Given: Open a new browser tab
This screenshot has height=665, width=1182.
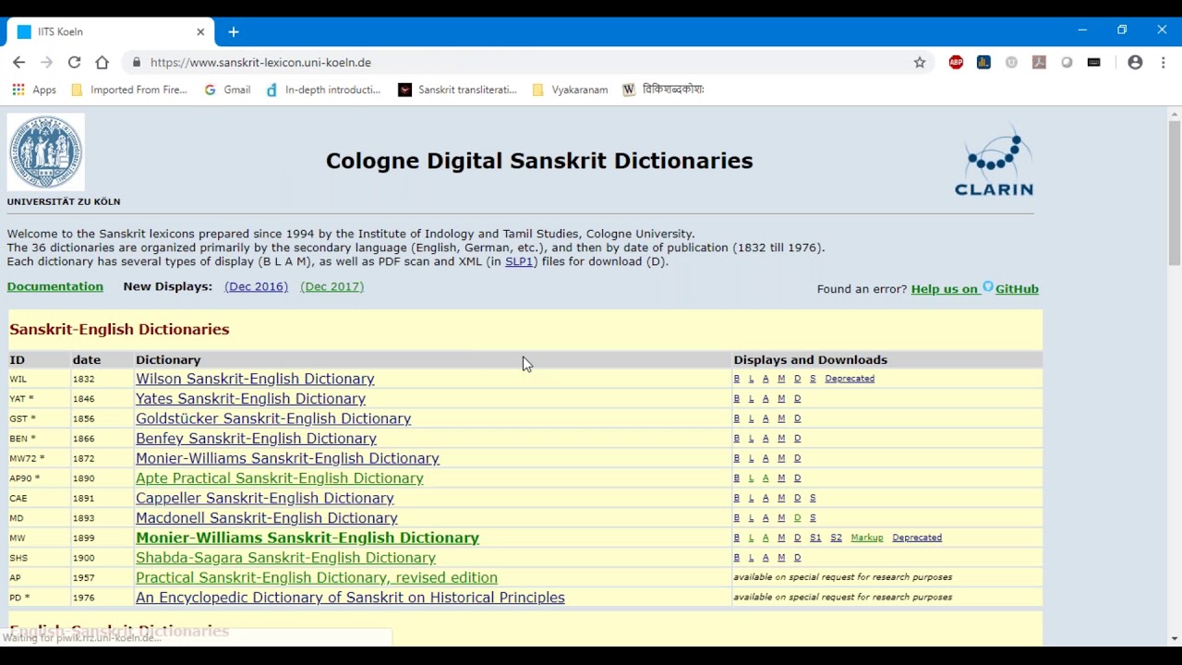Looking at the screenshot, I should click(234, 31).
